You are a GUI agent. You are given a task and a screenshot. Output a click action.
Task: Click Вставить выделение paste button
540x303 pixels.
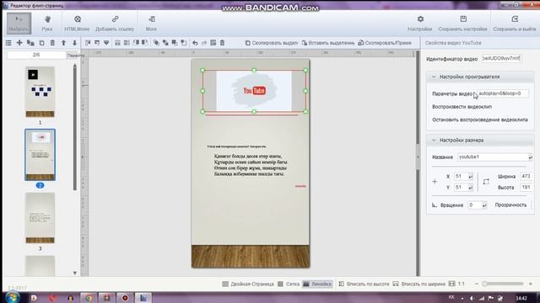(328, 43)
